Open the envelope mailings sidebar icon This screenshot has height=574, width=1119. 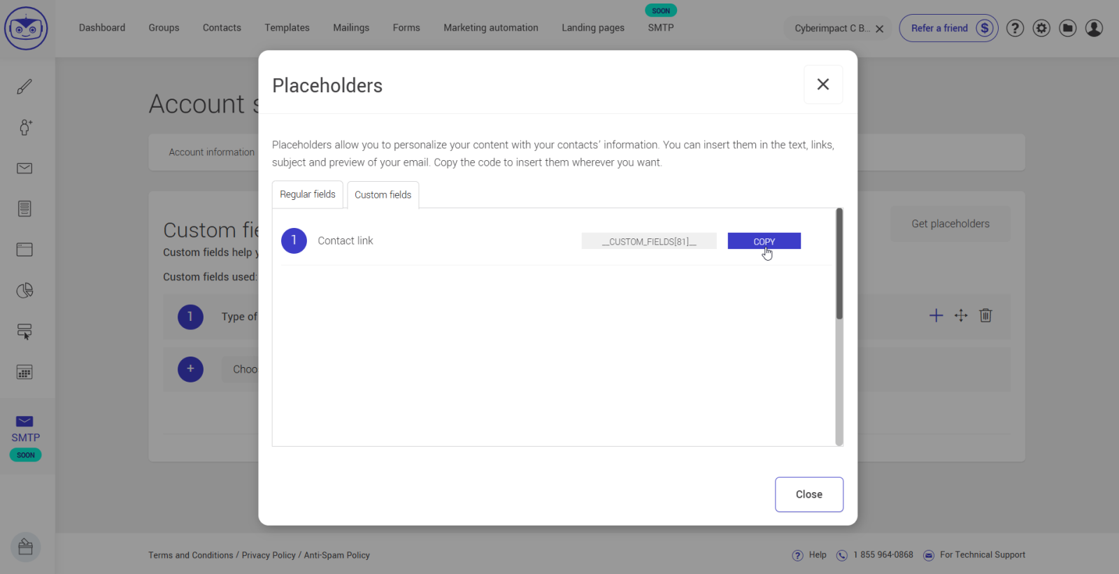point(24,168)
